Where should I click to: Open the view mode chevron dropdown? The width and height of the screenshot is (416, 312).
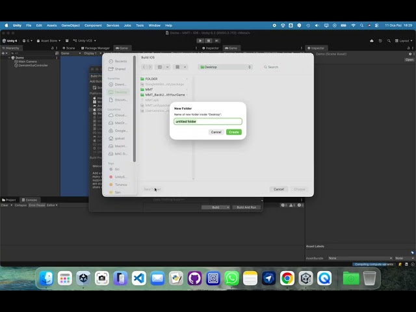click(x=168, y=67)
